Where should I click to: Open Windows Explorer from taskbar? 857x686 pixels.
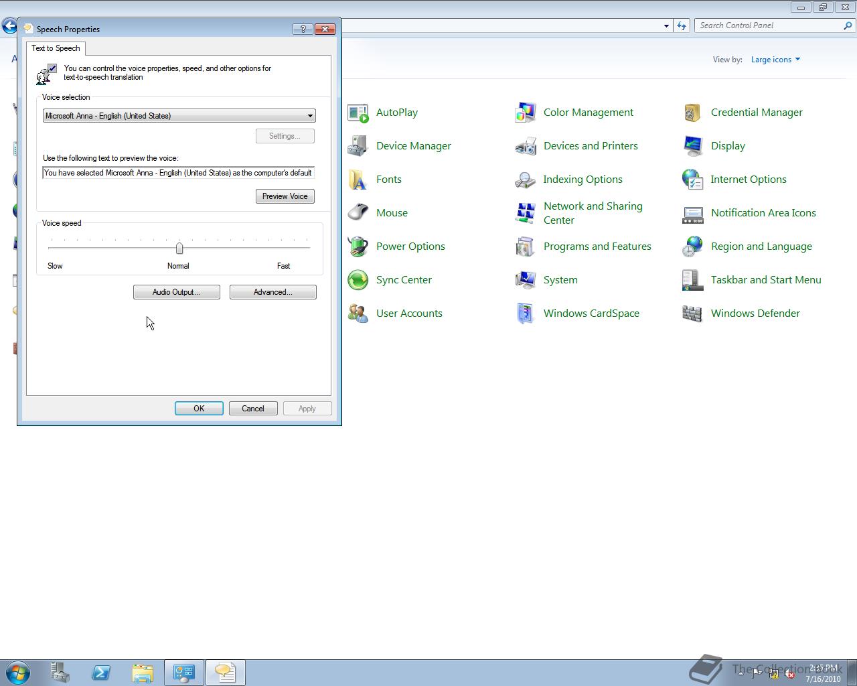tap(143, 673)
